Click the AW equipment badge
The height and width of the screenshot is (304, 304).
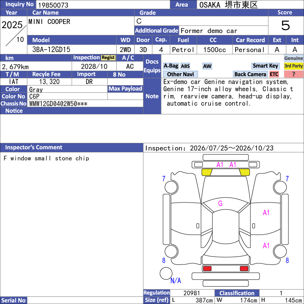[x=207, y=66]
